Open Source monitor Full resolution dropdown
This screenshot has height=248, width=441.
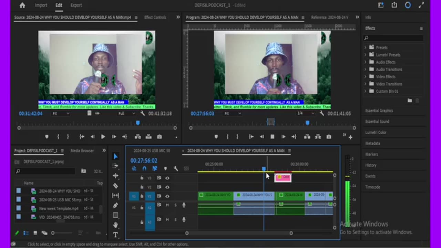point(126,113)
